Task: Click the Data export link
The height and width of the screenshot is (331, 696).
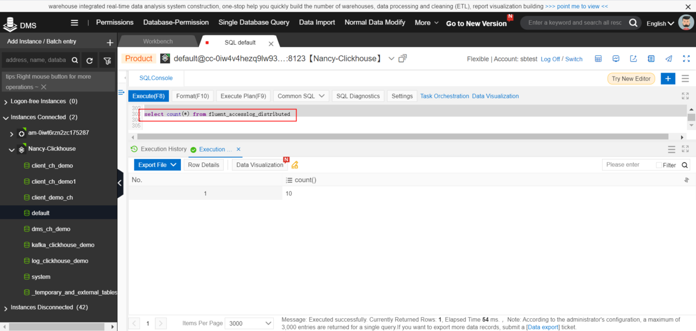Action: pyautogui.click(x=543, y=328)
